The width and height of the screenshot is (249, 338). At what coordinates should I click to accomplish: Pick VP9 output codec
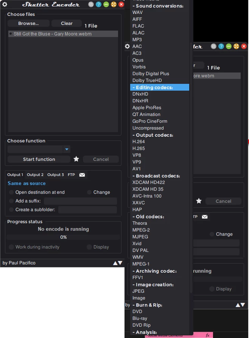[137, 162]
